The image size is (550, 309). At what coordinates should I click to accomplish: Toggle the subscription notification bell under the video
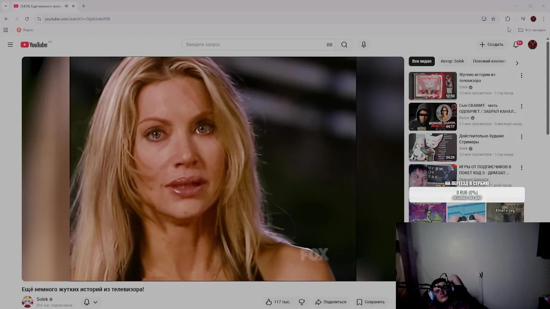tap(87, 302)
